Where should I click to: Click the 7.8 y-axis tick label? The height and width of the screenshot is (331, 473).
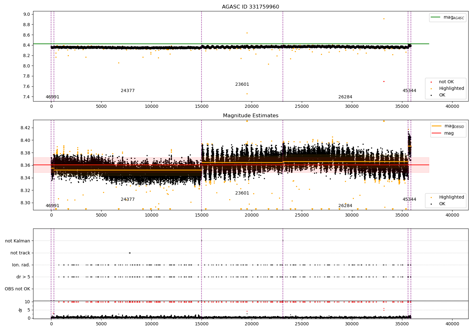[27, 76]
